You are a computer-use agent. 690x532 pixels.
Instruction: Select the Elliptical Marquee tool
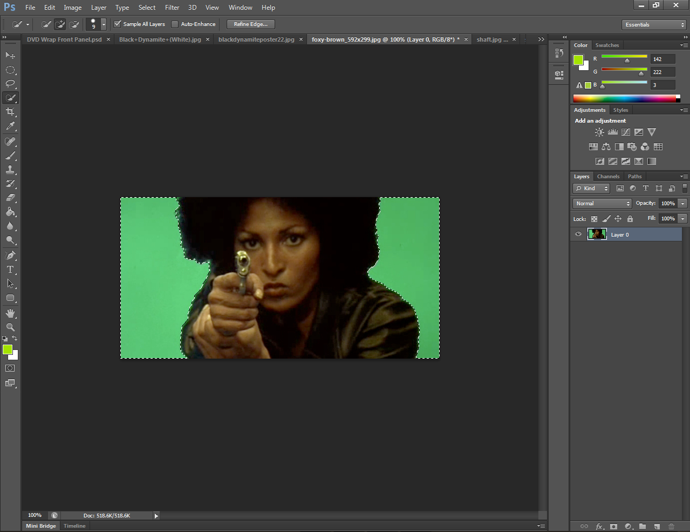(10, 70)
